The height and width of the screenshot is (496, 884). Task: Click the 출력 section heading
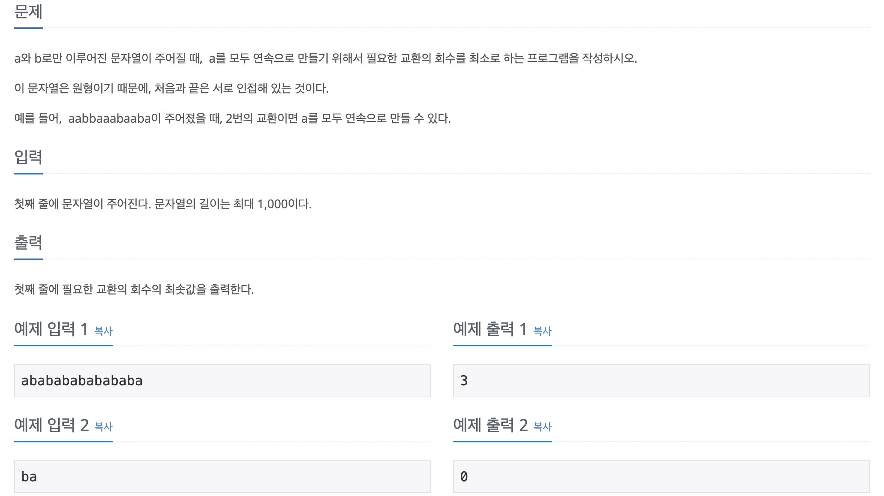(x=29, y=242)
